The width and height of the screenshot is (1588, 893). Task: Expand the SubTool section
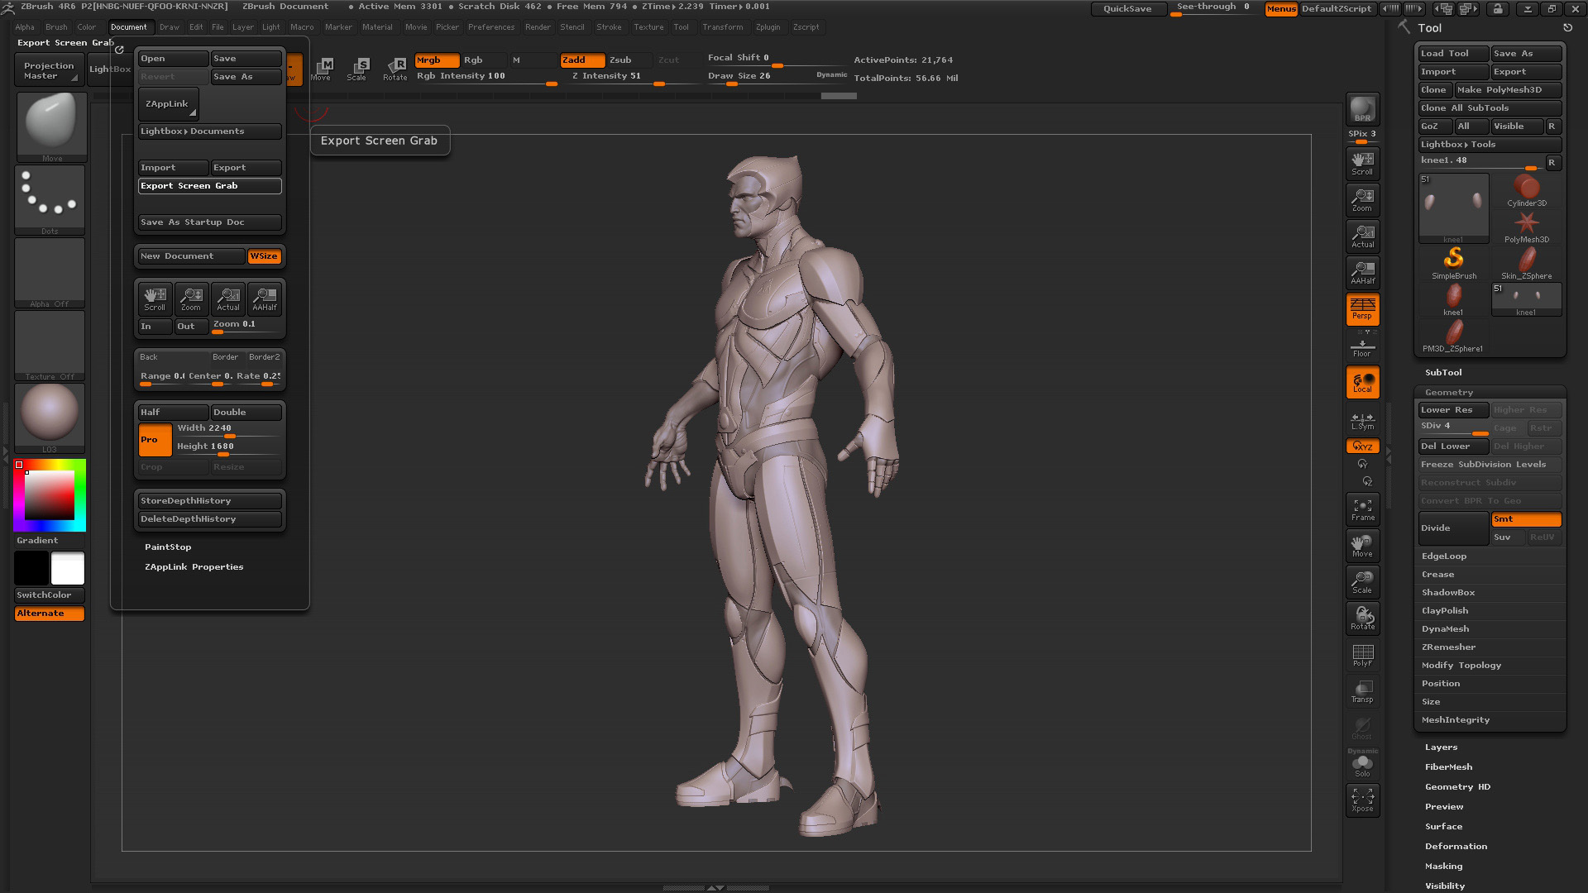[1443, 373]
